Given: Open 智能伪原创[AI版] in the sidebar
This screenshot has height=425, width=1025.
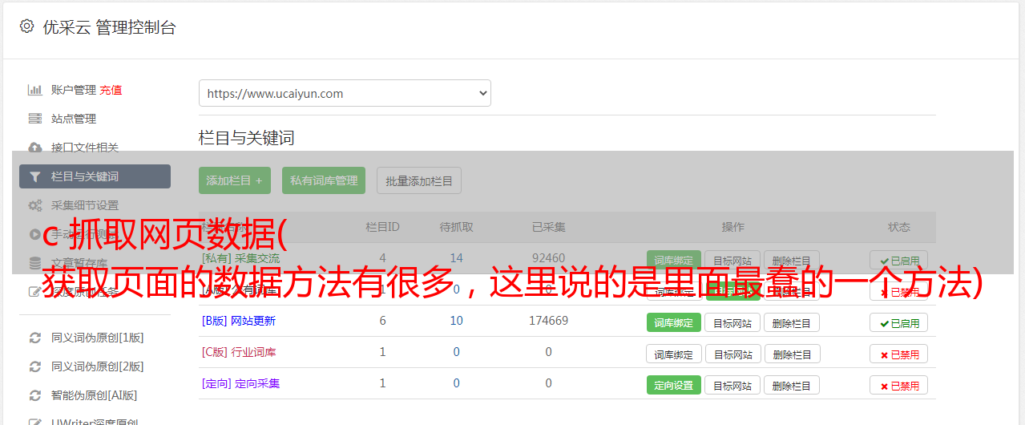Looking at the screenshot, I should (x=95, y=395).
